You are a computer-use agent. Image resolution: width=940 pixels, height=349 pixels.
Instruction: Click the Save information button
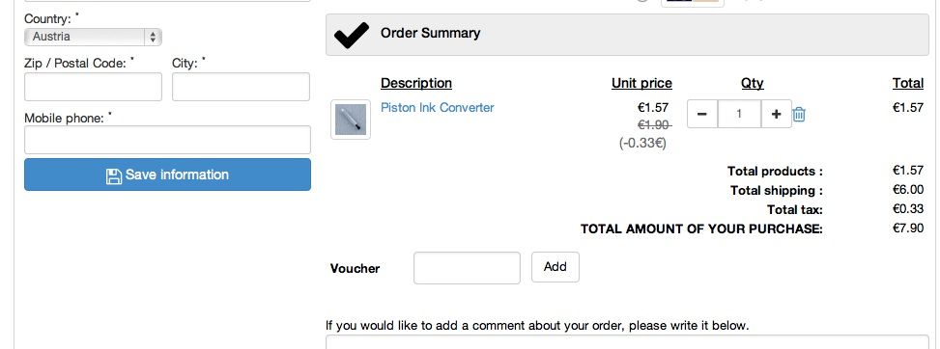click(x=167, y=174)
